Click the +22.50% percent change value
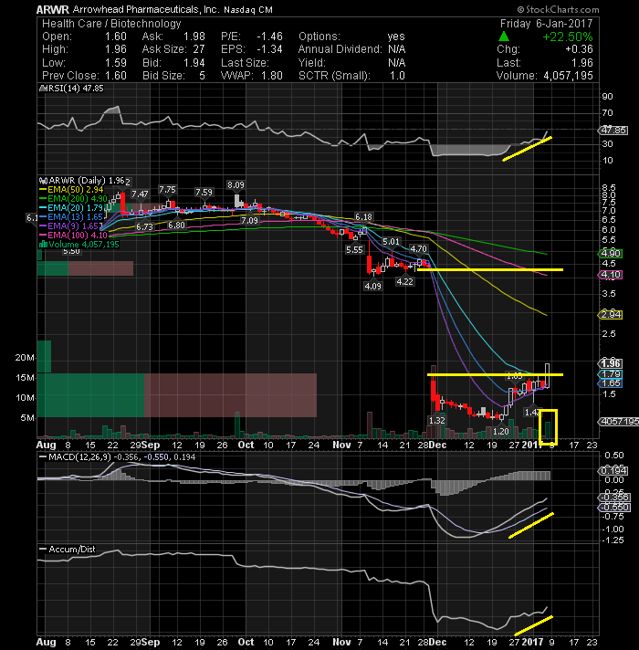The width and height of the screenshot is (639, 650). pyautogui.click(x=567, y=37)
